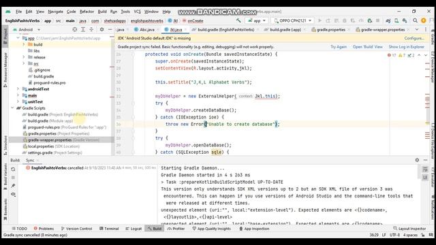Toggle soft-wrap icon in Build output
Image resolution: width=436 pixels, height=245 pixels.
[x=425, y=169]
